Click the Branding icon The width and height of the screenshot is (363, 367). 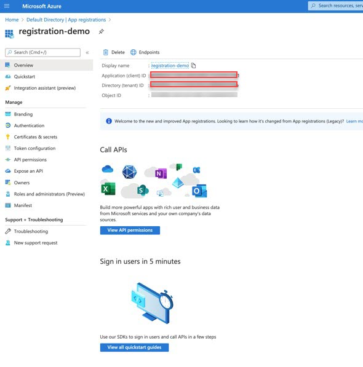(x=8, y=114)
